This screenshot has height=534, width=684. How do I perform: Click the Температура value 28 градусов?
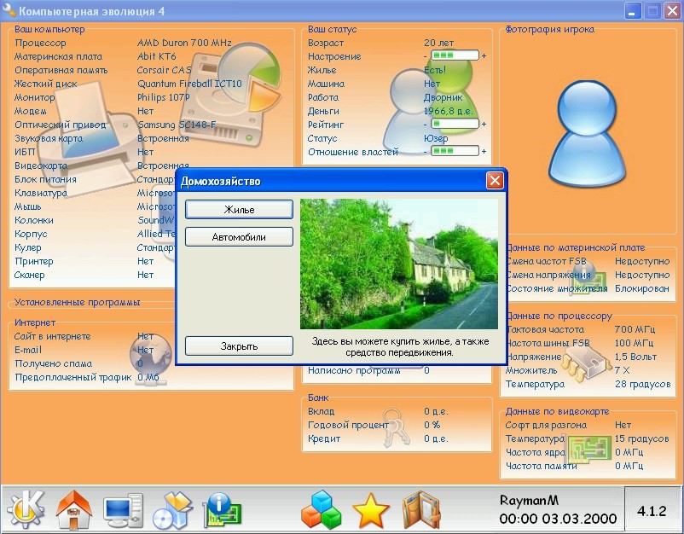coord(642,384)
